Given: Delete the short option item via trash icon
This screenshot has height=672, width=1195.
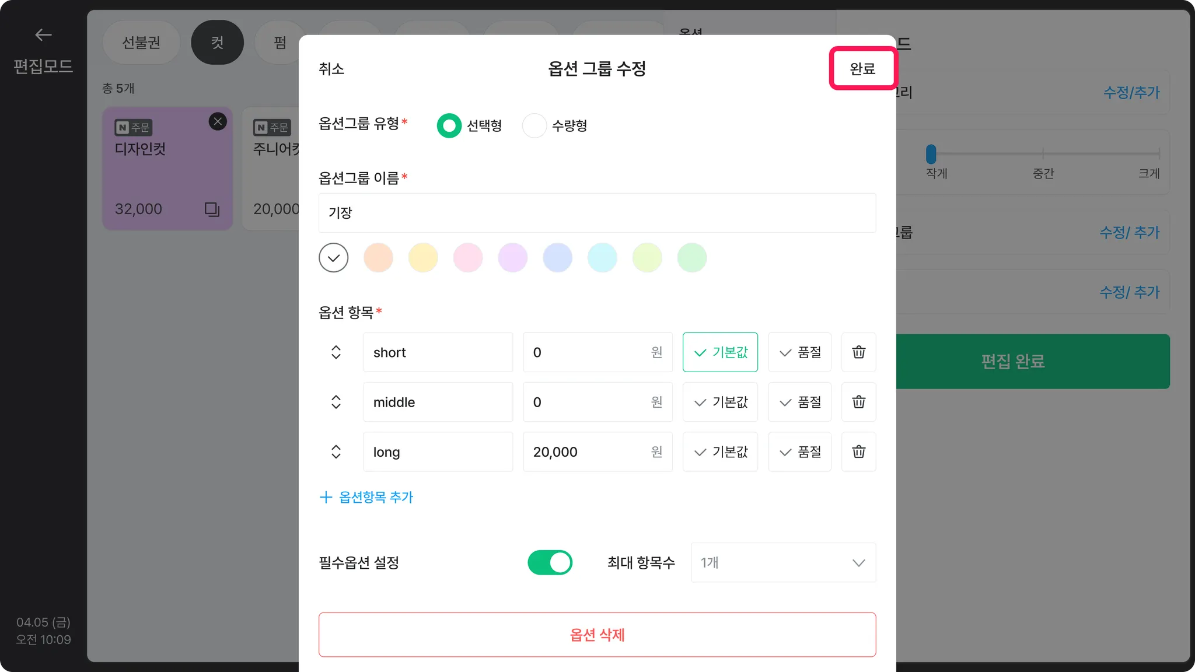Looking at the screenshot, I should [x=858, y=352].
